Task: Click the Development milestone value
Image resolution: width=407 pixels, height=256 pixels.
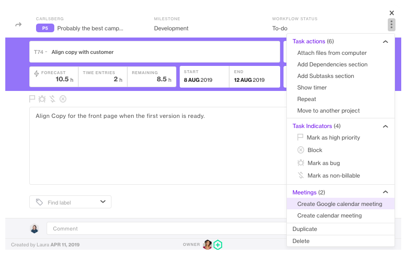Action: [x=171, y=28]
